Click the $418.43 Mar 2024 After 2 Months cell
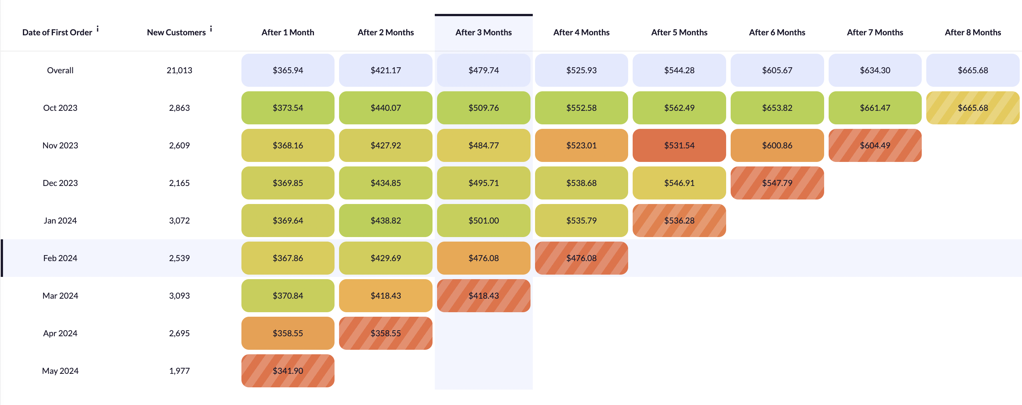The width and height of the screenshot is (1022, 405). click(x=385, y=296)
